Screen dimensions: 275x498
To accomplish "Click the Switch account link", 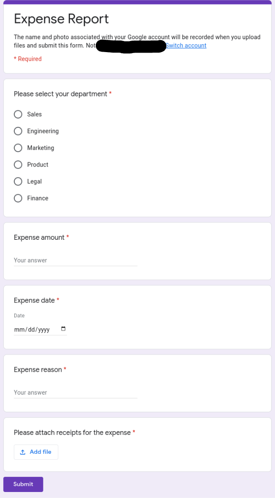I will point(186,45).
